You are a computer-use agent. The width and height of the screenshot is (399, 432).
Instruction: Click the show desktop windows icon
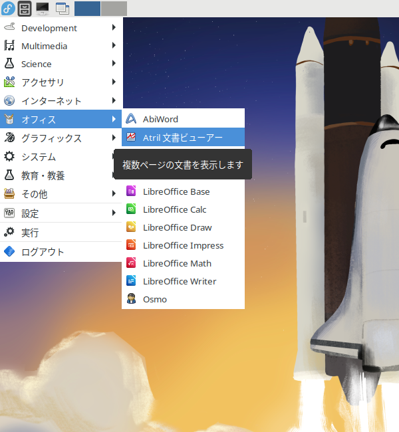63,9
